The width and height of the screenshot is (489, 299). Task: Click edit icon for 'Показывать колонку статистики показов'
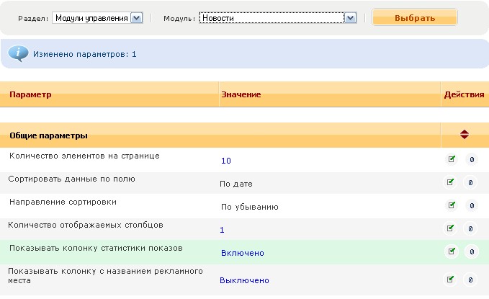[452, 251]
